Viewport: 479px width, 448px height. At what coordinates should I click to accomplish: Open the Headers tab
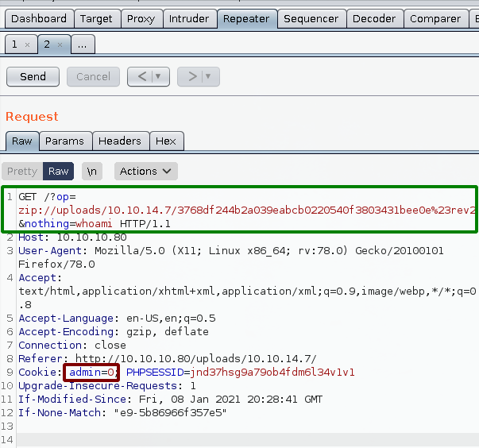(x=120, y=141)
